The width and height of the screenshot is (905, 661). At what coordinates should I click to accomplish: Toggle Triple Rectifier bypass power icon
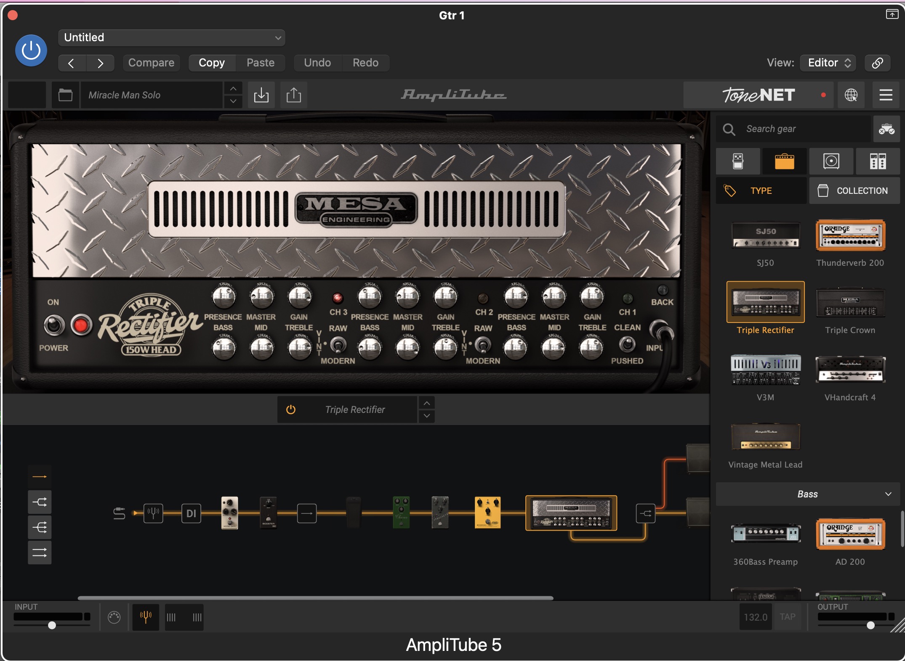pyautogui.click(x=291, y=410)
